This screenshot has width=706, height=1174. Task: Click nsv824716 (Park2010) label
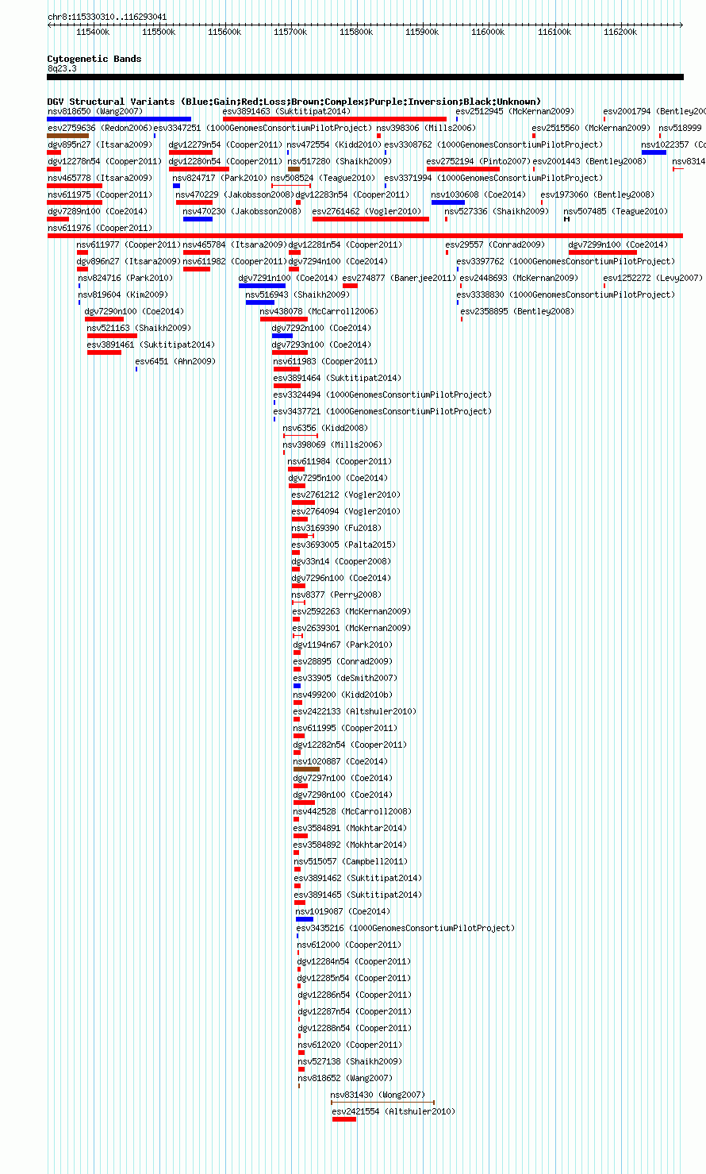click(125, 278)
